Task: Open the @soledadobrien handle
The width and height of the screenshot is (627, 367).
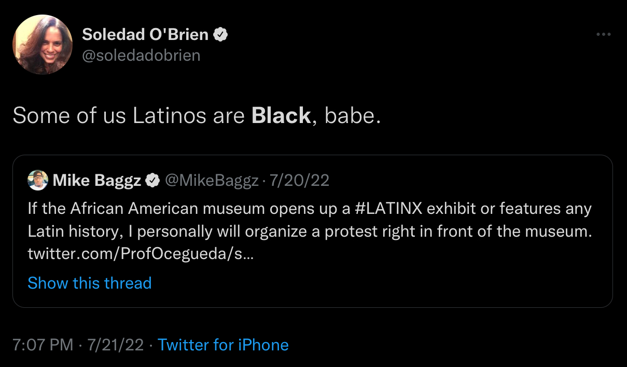Action: click(141, 56)
